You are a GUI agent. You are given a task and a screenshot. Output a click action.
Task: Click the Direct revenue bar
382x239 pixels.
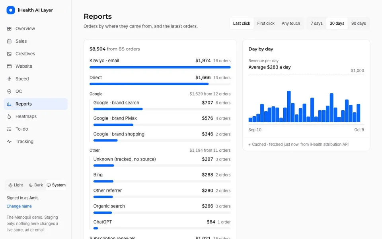149,84
